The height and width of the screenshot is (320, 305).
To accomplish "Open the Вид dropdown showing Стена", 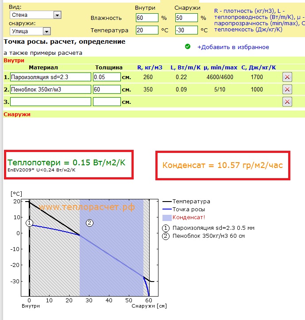I will pos(35,15).
